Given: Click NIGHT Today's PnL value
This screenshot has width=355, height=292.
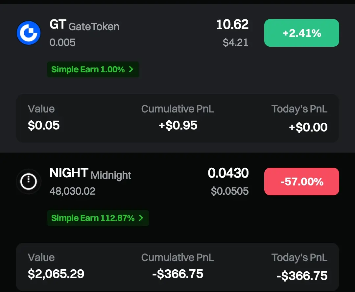Looking at the screenshot, I should 302,276.
